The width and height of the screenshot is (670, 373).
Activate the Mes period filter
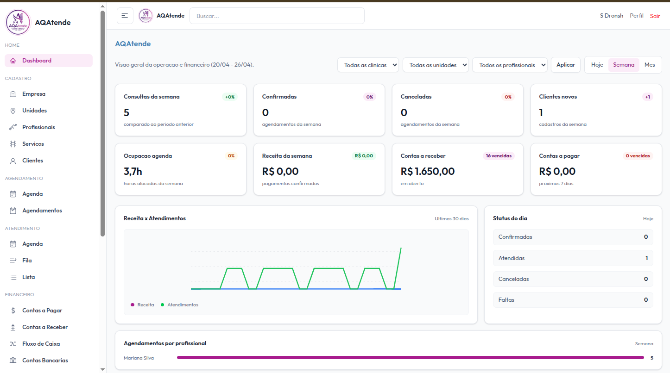(650, 65)
